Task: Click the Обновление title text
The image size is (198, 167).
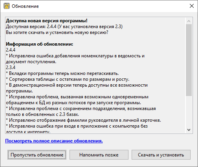Action: (x=25, y=6)
